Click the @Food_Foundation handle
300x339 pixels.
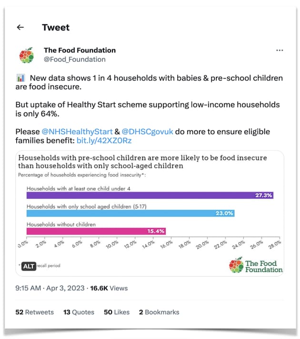pos(75,60)
